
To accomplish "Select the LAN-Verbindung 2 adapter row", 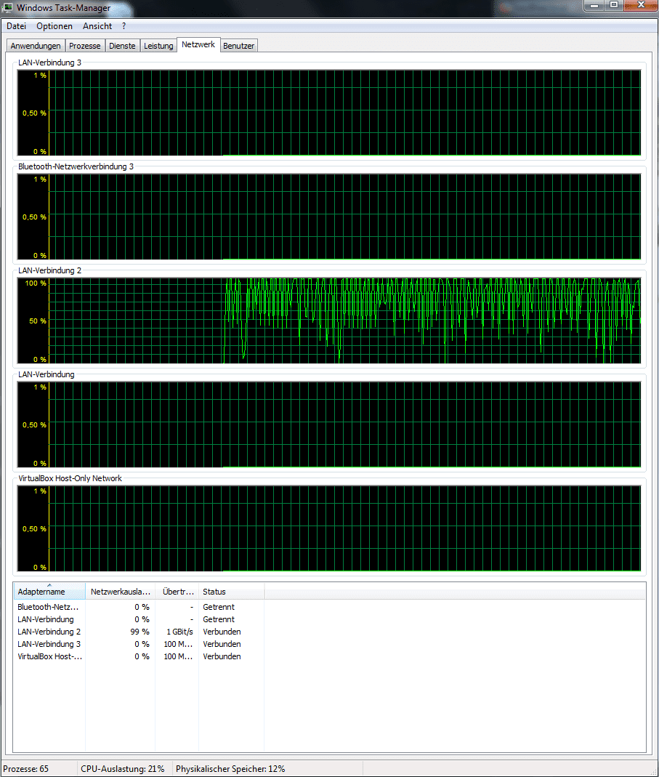I will (139, 632).
